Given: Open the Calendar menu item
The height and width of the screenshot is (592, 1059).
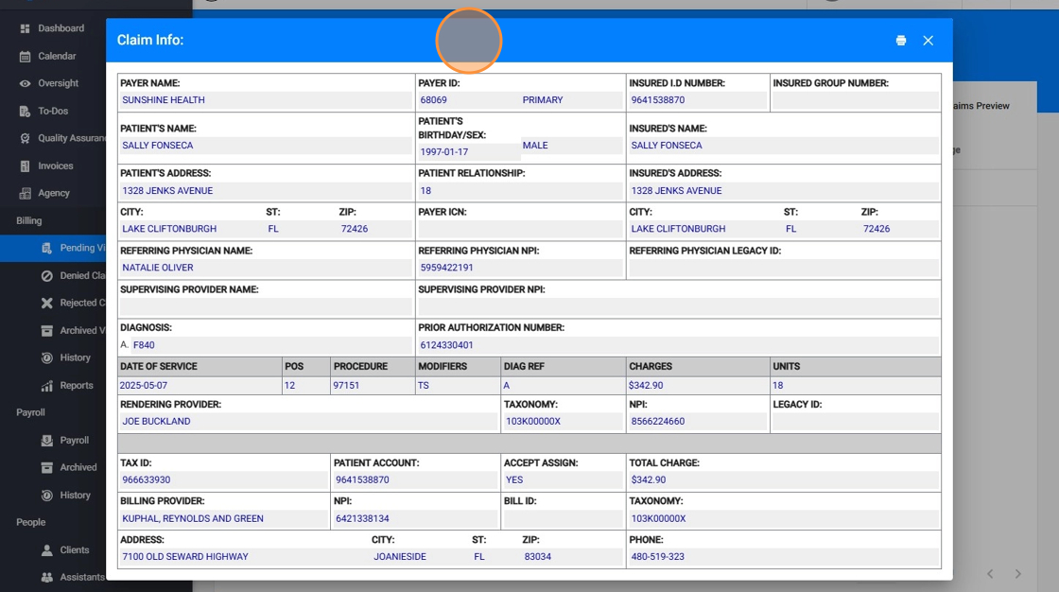Looking at the screenshot, I should tap(57, 56).
